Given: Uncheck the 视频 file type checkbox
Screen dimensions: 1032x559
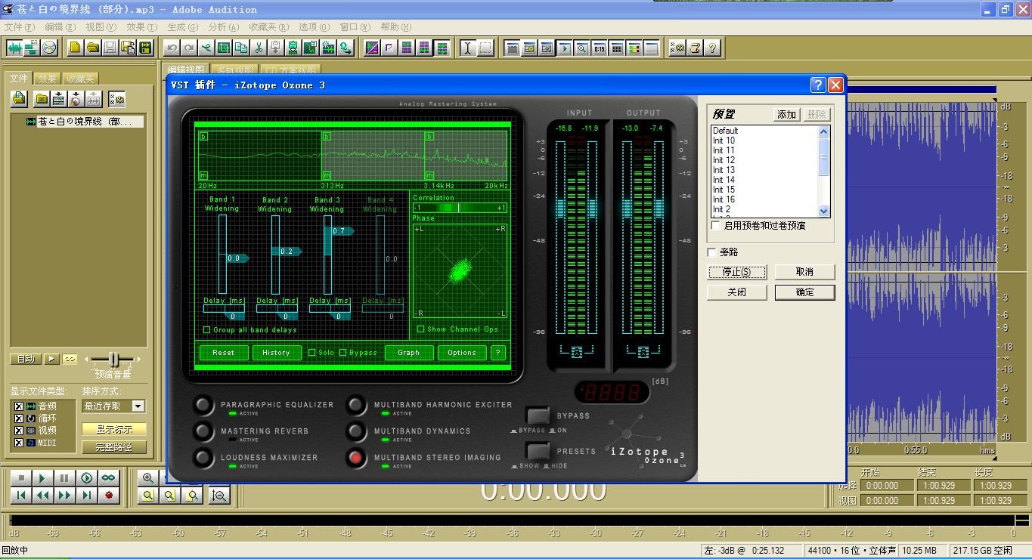Looking at the screenshot, I should [19, 431].
